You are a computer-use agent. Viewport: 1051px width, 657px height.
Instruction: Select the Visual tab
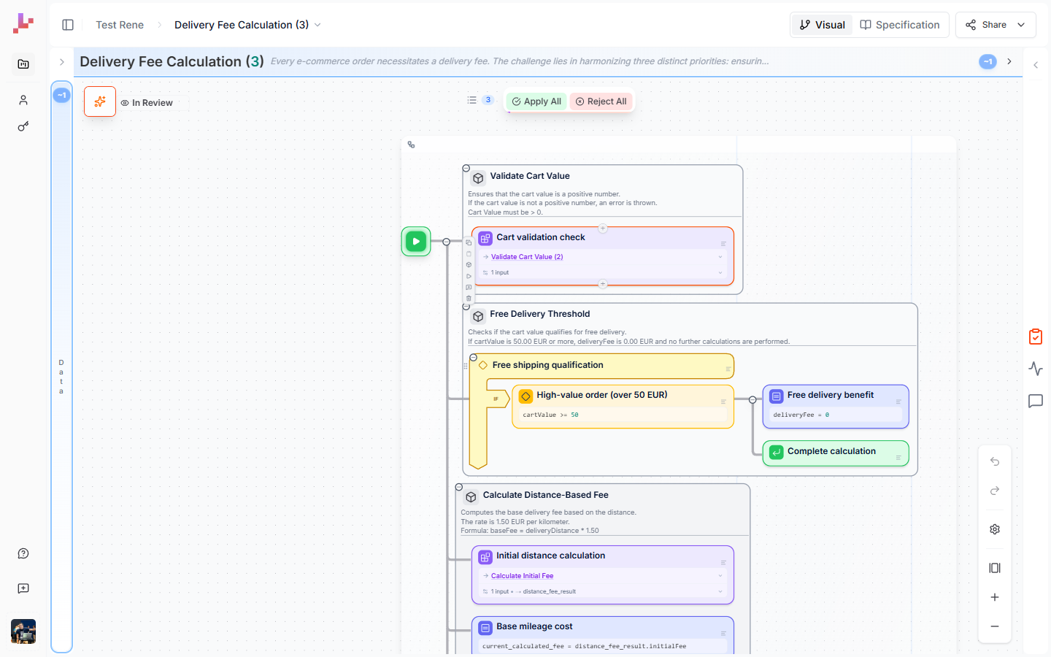[x=822, y=24]
